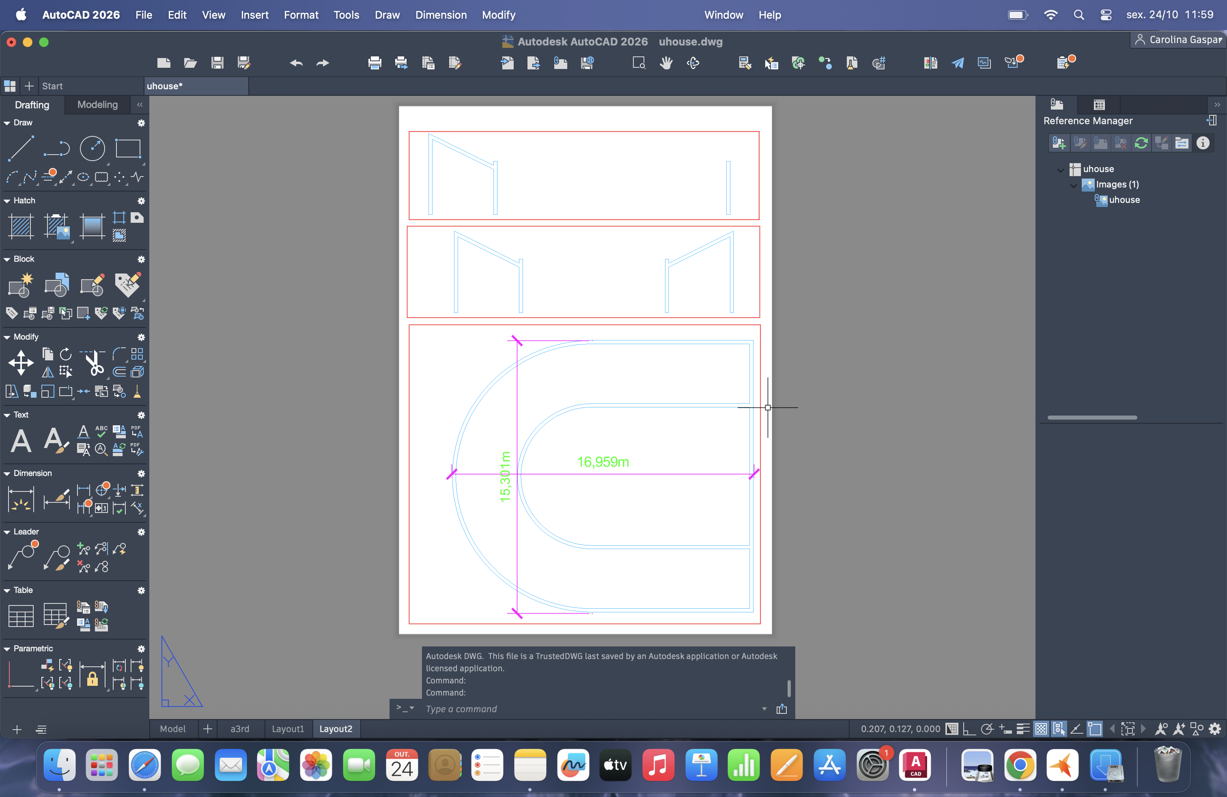Select the Hatch pattern tool
The width and height of the screenshot is (1227, 797).
click(21, 226)
